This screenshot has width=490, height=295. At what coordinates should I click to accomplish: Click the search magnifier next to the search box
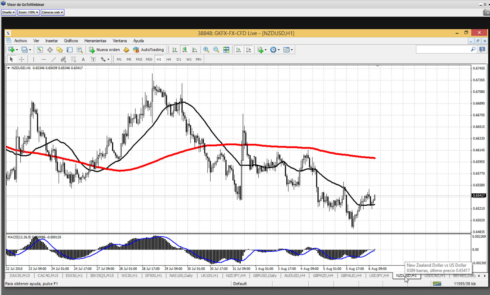[x=473, y=49]
